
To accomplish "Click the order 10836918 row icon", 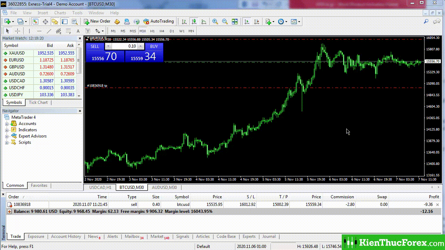I will click(10, 205).
